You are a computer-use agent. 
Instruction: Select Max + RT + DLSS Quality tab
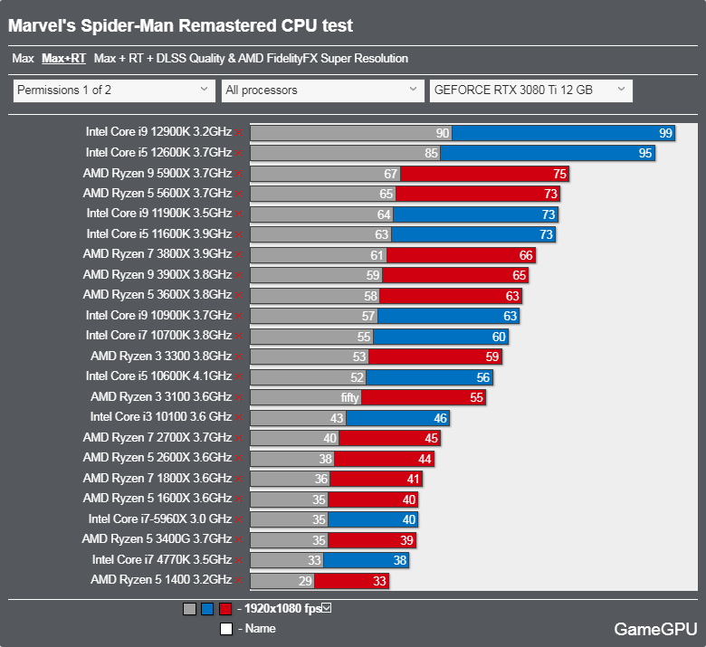click(x=251, y=59)
